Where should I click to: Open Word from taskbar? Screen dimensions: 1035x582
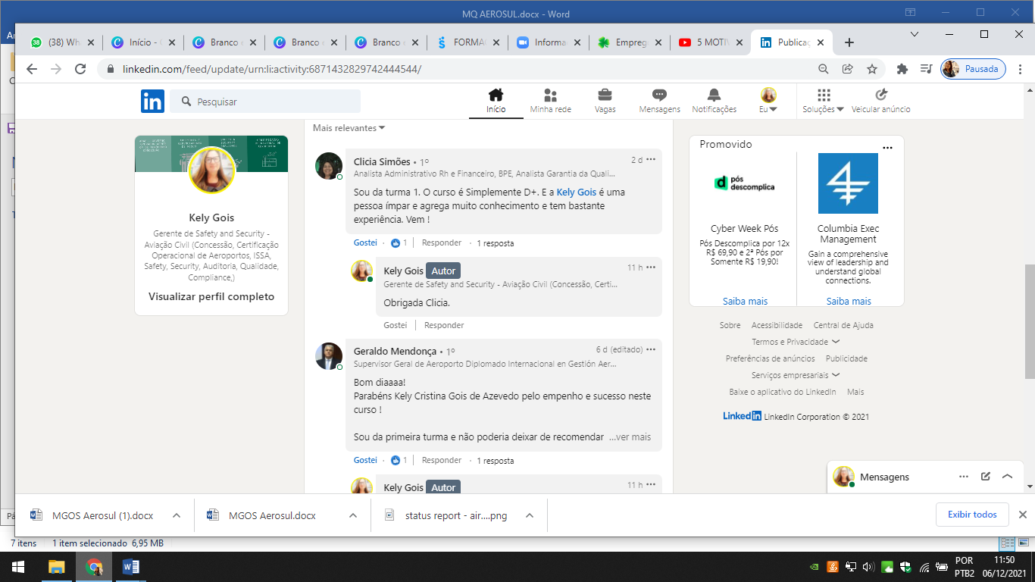click(x=130, y=567)
